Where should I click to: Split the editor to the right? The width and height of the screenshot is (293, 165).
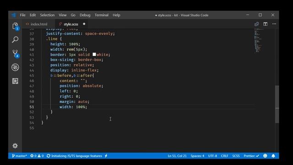coord(266,24)
